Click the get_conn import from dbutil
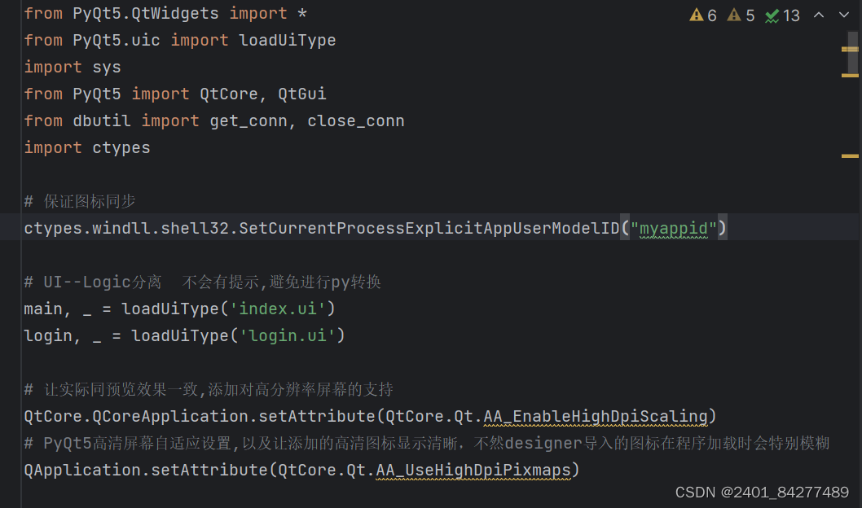Viewport: 862px width, 508px height. 248,120
